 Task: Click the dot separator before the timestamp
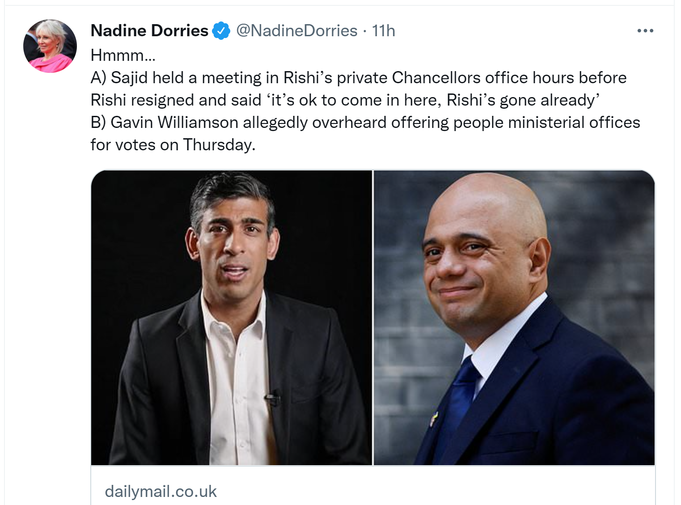click(365, 31)
